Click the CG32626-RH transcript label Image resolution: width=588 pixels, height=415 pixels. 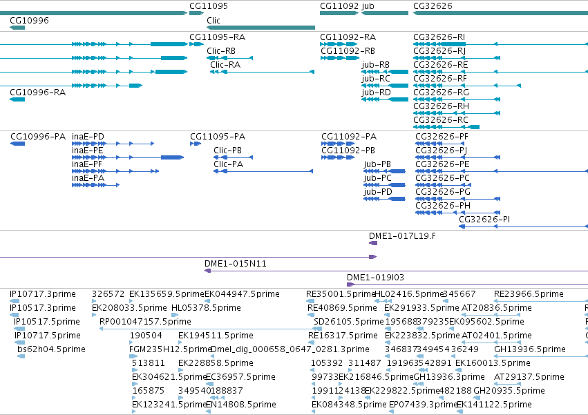(441, 106)
